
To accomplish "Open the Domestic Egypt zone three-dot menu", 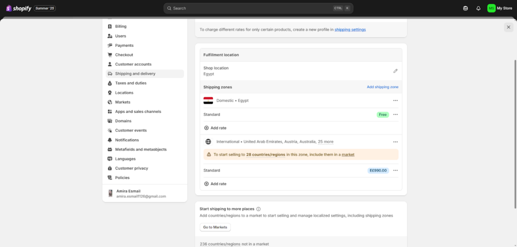I will [395, 100].
